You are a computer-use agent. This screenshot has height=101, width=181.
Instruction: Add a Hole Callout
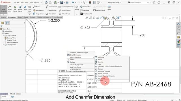tap(51, 14)
